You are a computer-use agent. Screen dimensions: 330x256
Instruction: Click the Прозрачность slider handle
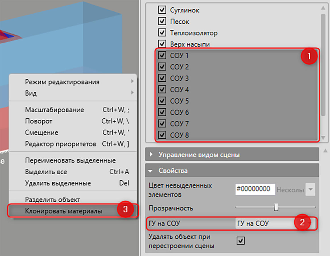coord(276,207)
